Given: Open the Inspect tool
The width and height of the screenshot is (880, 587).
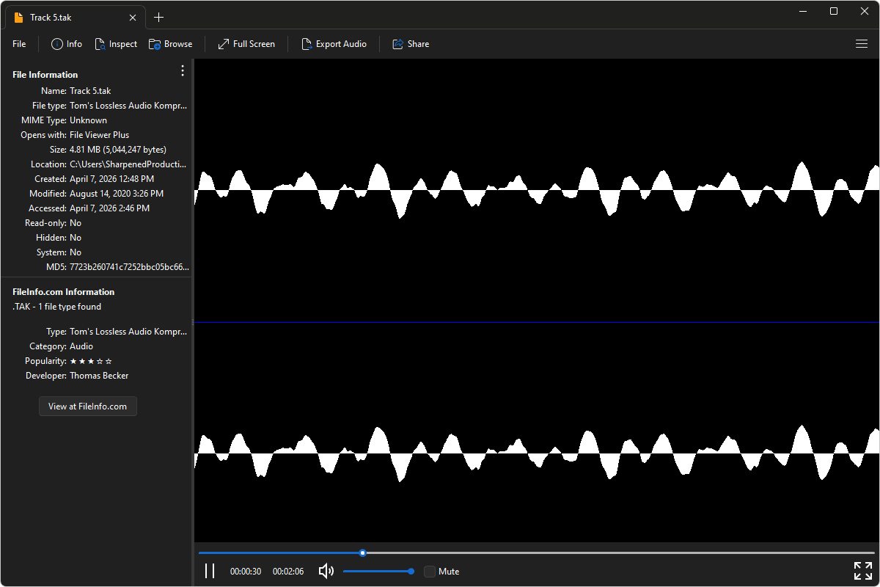Looking at the screenshot, I should pos(100,44).
